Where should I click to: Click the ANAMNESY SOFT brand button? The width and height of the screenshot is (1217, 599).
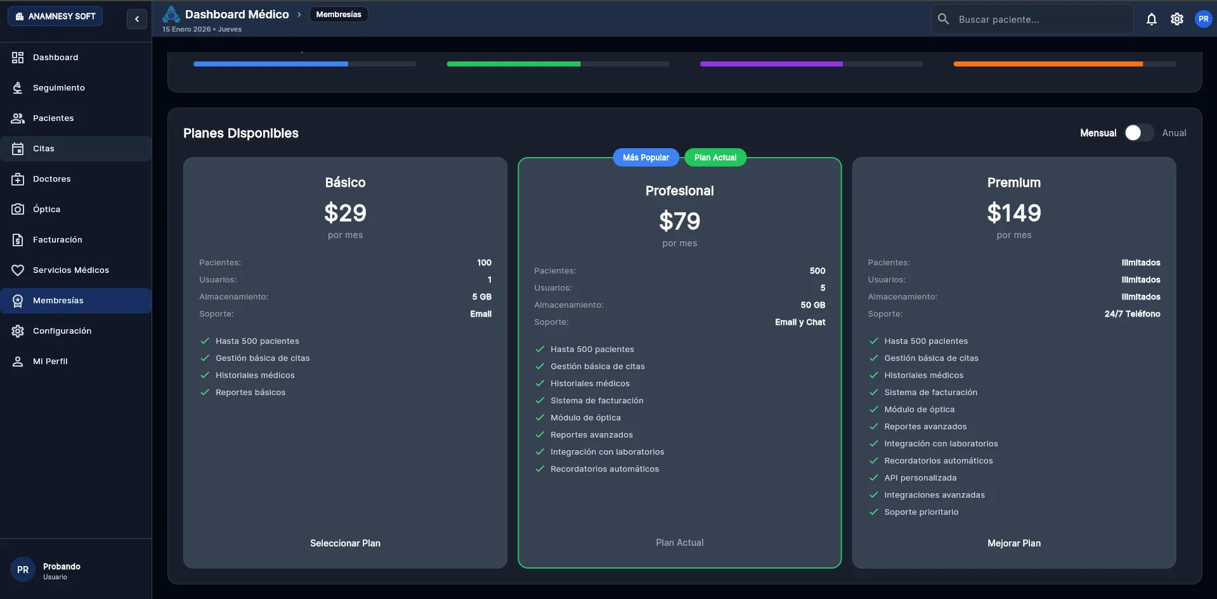[55, 16]
